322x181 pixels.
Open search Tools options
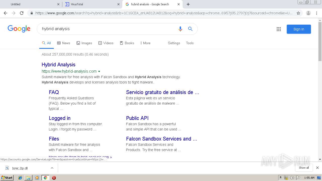(190, 43)
